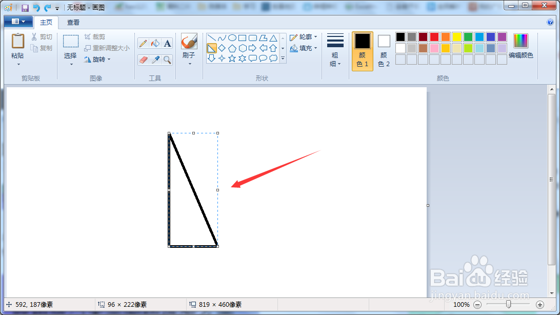Choose the Triangle shape

(x=273, y=38)
